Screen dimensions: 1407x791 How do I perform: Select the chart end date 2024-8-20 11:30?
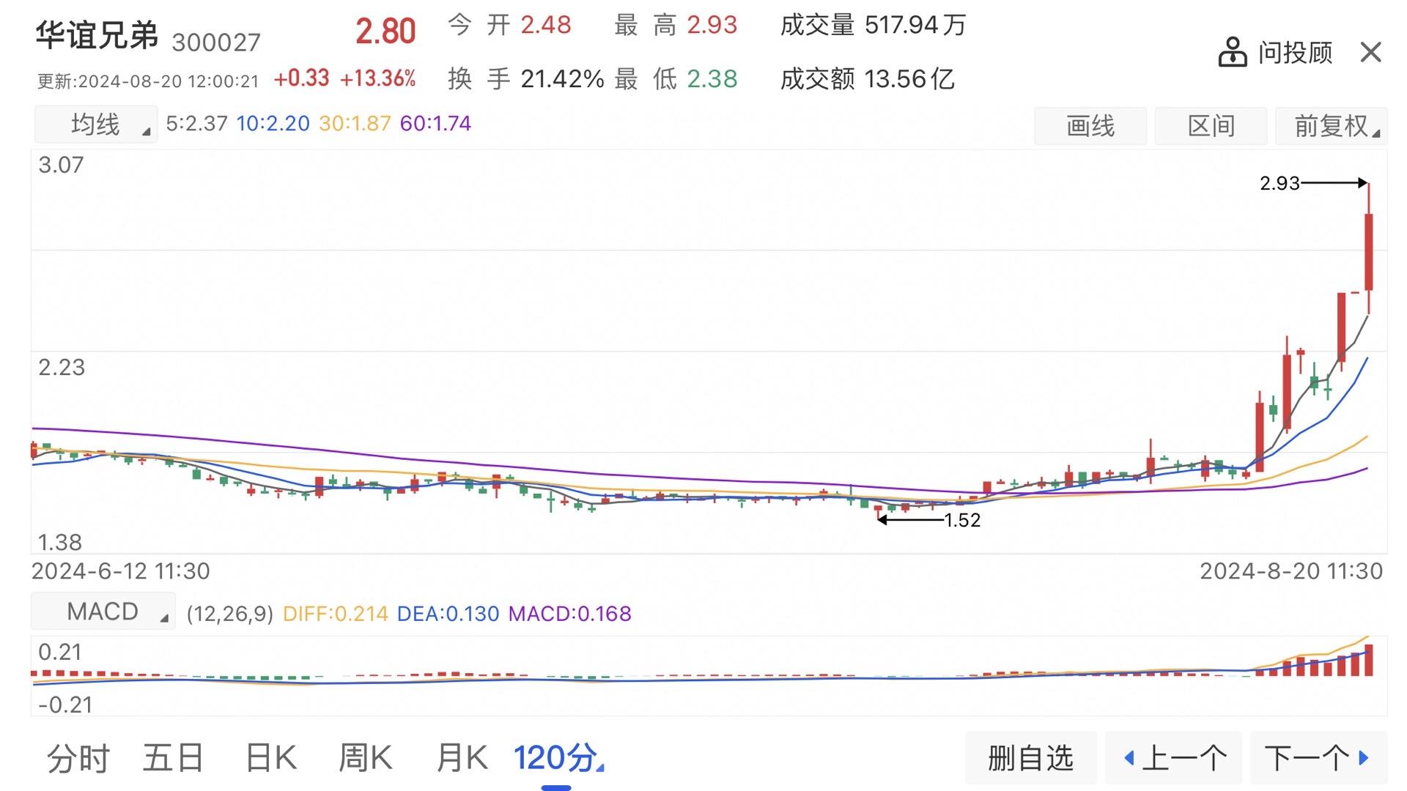coord(1291,571)
